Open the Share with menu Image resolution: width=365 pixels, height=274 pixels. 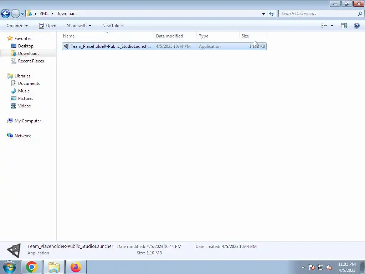[79, 26]
